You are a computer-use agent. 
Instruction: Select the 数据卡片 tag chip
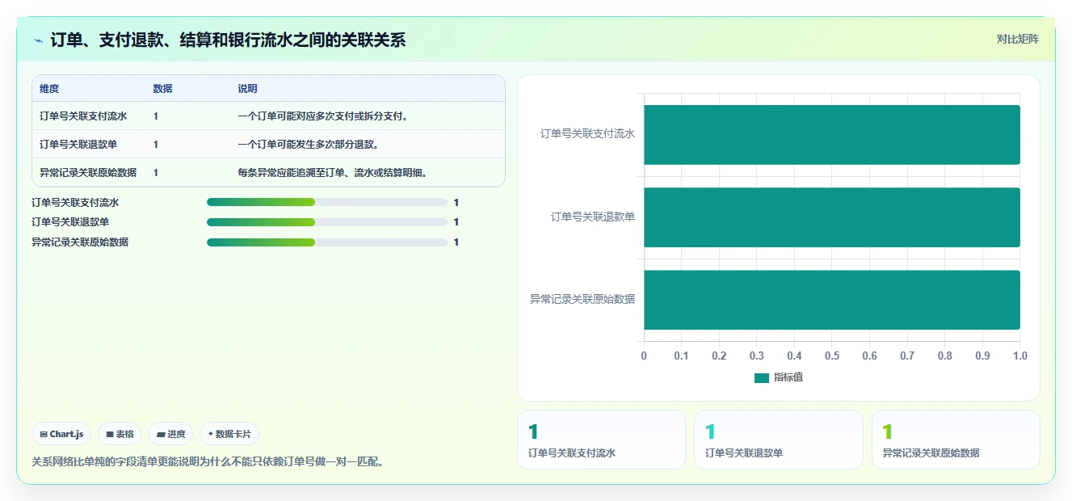pyautogui.click(x=229, y=434)
